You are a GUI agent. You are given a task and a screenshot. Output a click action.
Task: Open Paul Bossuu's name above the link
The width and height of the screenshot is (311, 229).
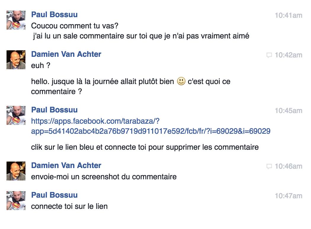tap(54, 110)
